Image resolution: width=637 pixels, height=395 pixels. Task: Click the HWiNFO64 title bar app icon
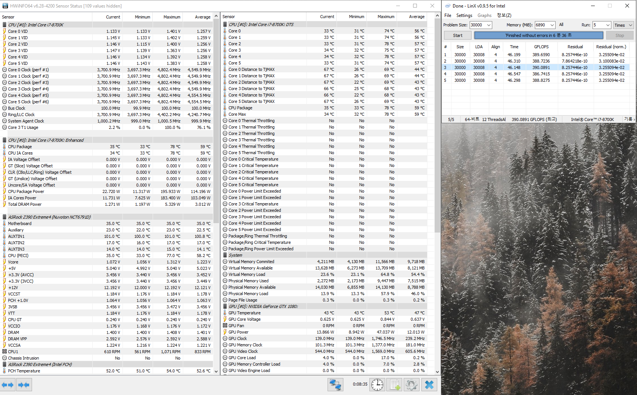click(5, 6)
